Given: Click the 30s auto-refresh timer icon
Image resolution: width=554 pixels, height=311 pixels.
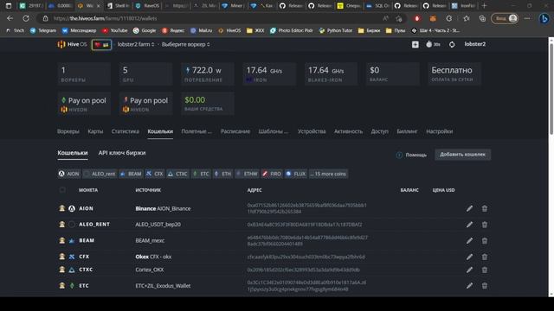Looking at the screenshot, I should tap(433, 44).
